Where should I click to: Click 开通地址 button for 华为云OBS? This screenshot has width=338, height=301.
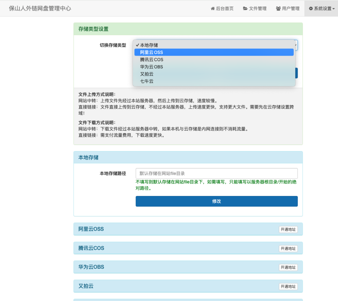288,267
